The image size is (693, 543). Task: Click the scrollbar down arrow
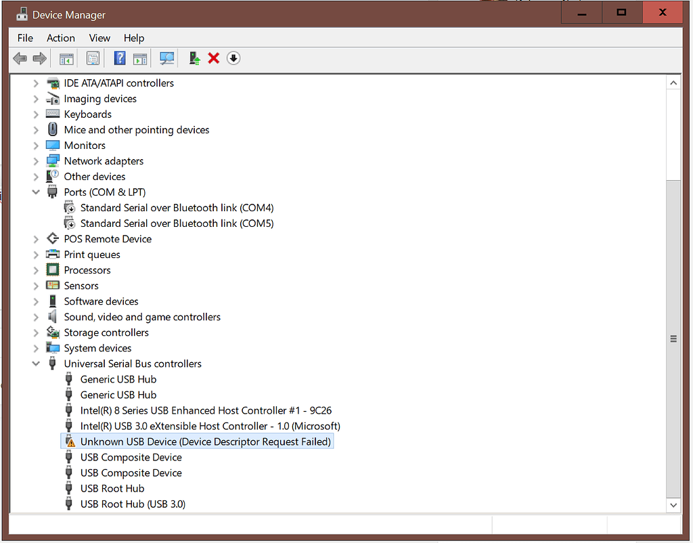[673, 504]
